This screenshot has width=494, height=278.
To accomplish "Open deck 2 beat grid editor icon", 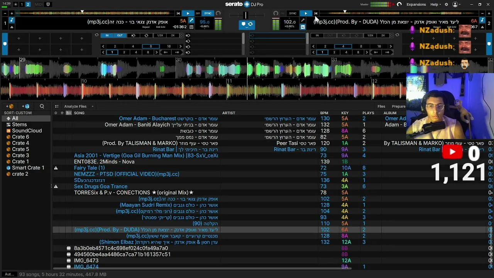I will 303,27.
